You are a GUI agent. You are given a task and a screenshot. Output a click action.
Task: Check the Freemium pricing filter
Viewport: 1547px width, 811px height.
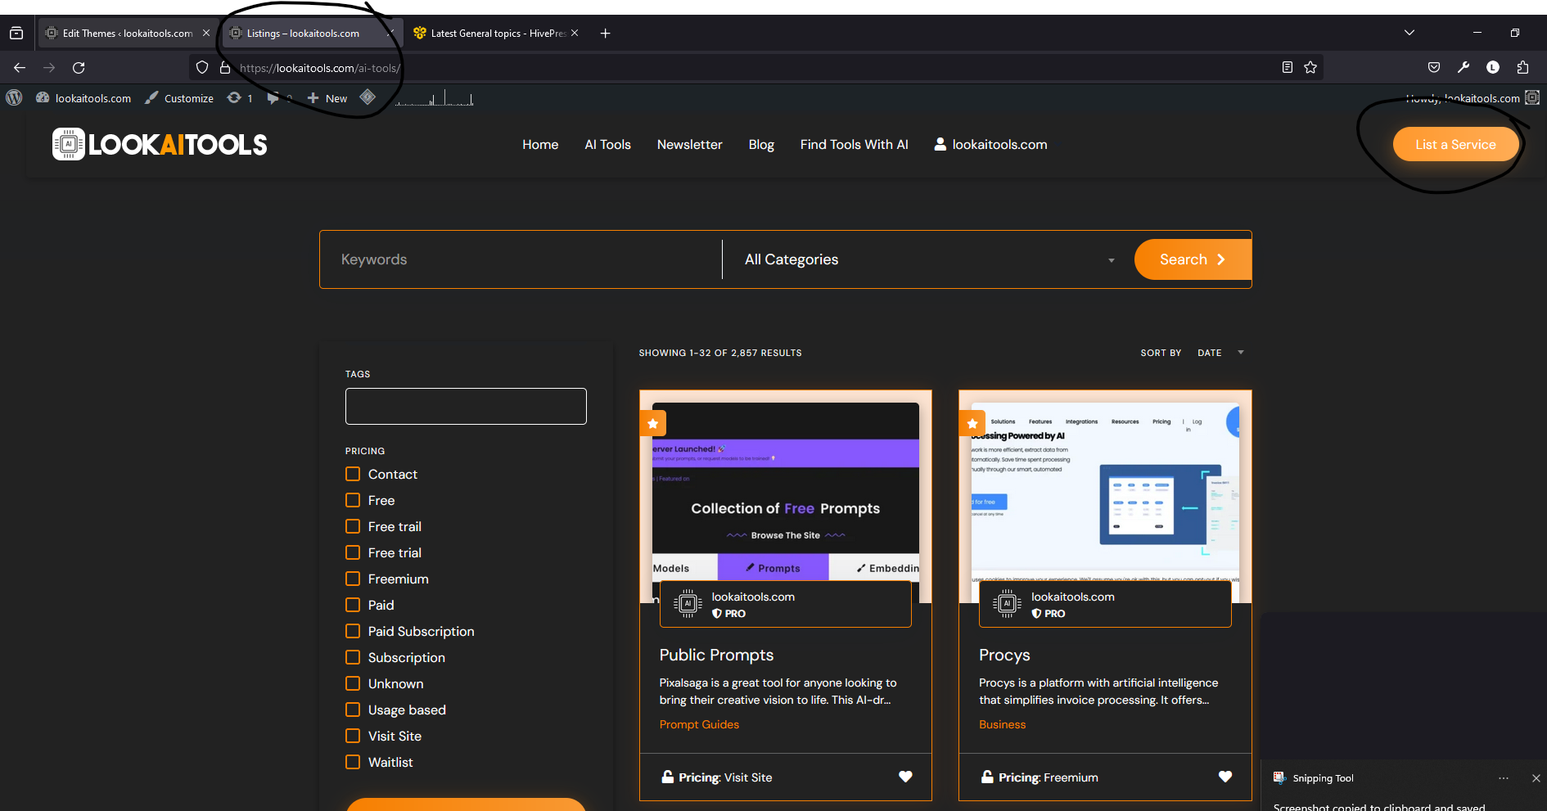click(x=353, y=579)
